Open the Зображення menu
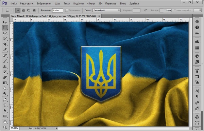Image resolution: width=204 pixels, height=131 pixels. tap(44, 4)
